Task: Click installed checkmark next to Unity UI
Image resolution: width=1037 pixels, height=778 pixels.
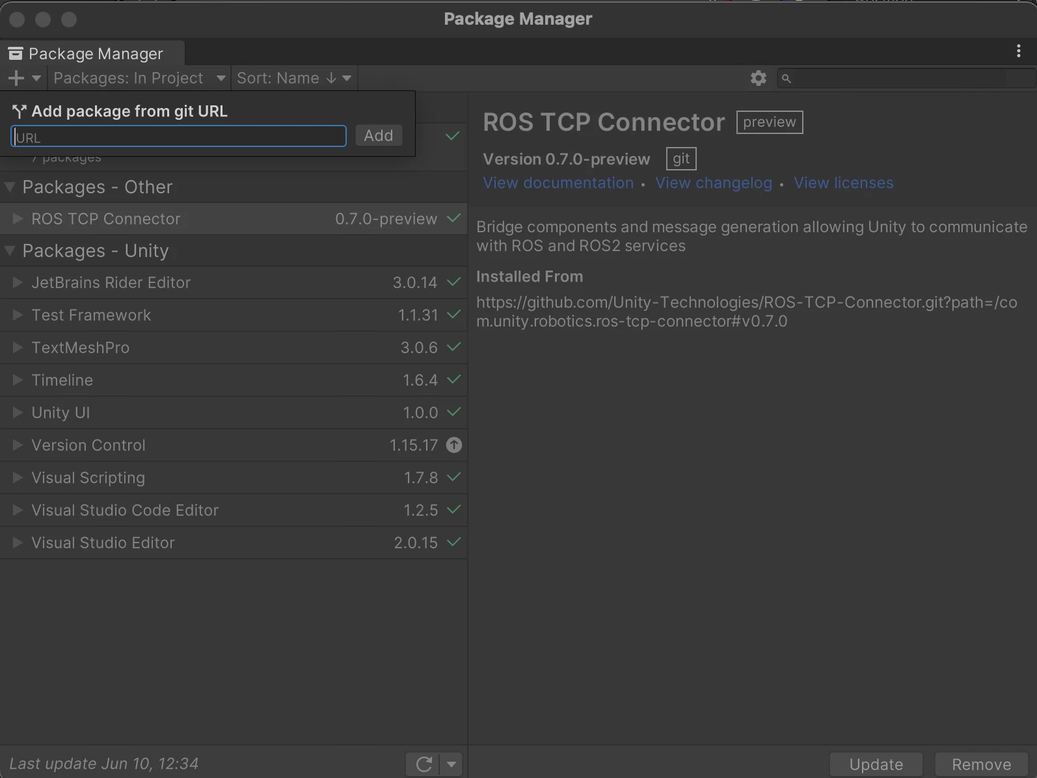Action: point(453,412)
